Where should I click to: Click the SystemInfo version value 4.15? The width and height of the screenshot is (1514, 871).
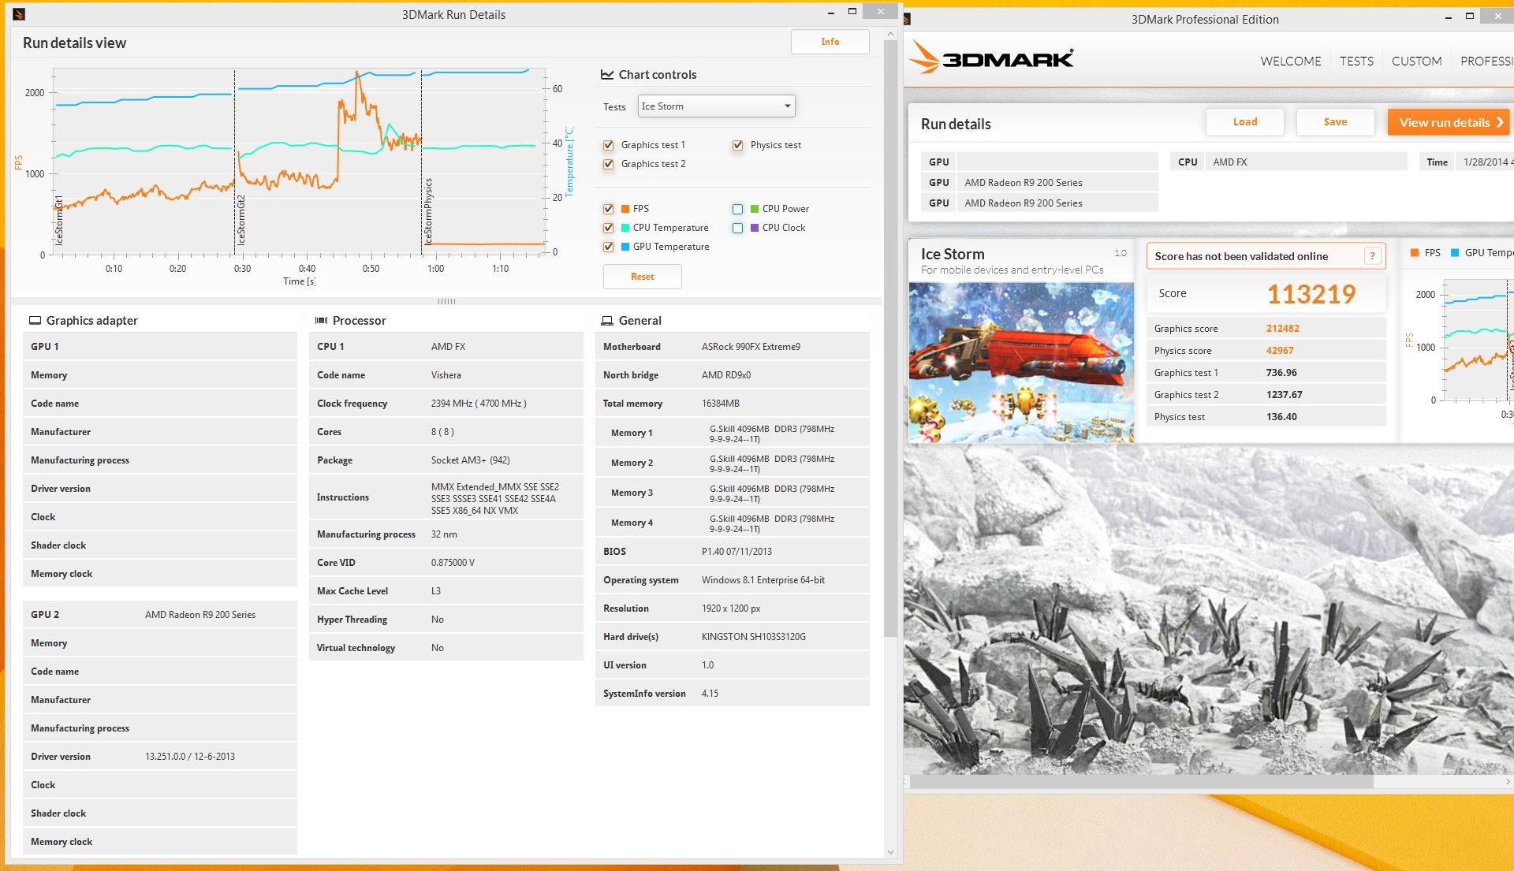[x=710, y=694]
